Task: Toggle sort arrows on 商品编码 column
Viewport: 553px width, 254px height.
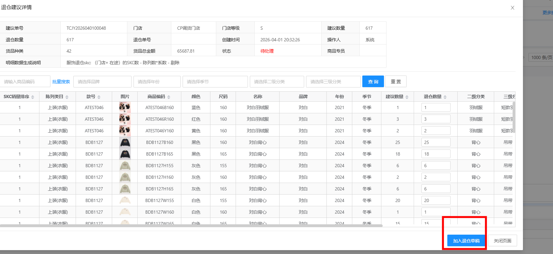Action: coord(169,97)
